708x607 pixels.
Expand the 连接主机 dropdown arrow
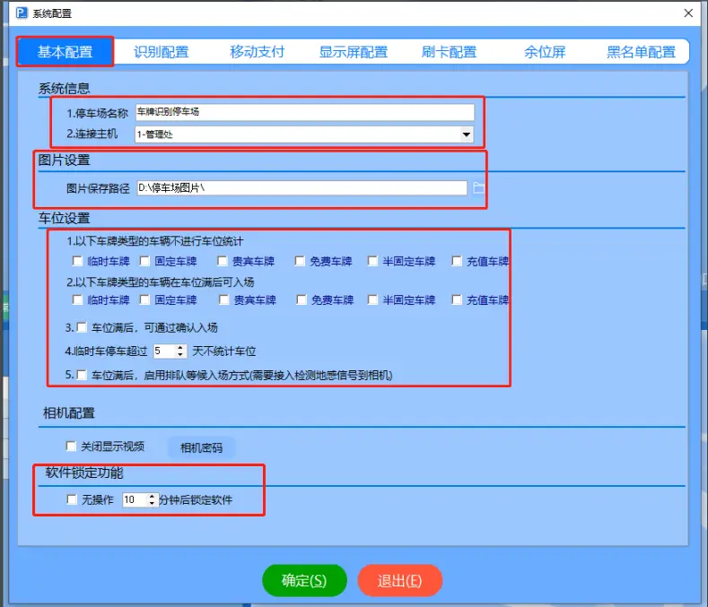(467, 134)
